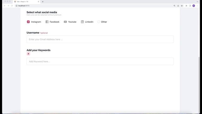
Task: Open the browser zoom magnifier icon
Action: 175,6
